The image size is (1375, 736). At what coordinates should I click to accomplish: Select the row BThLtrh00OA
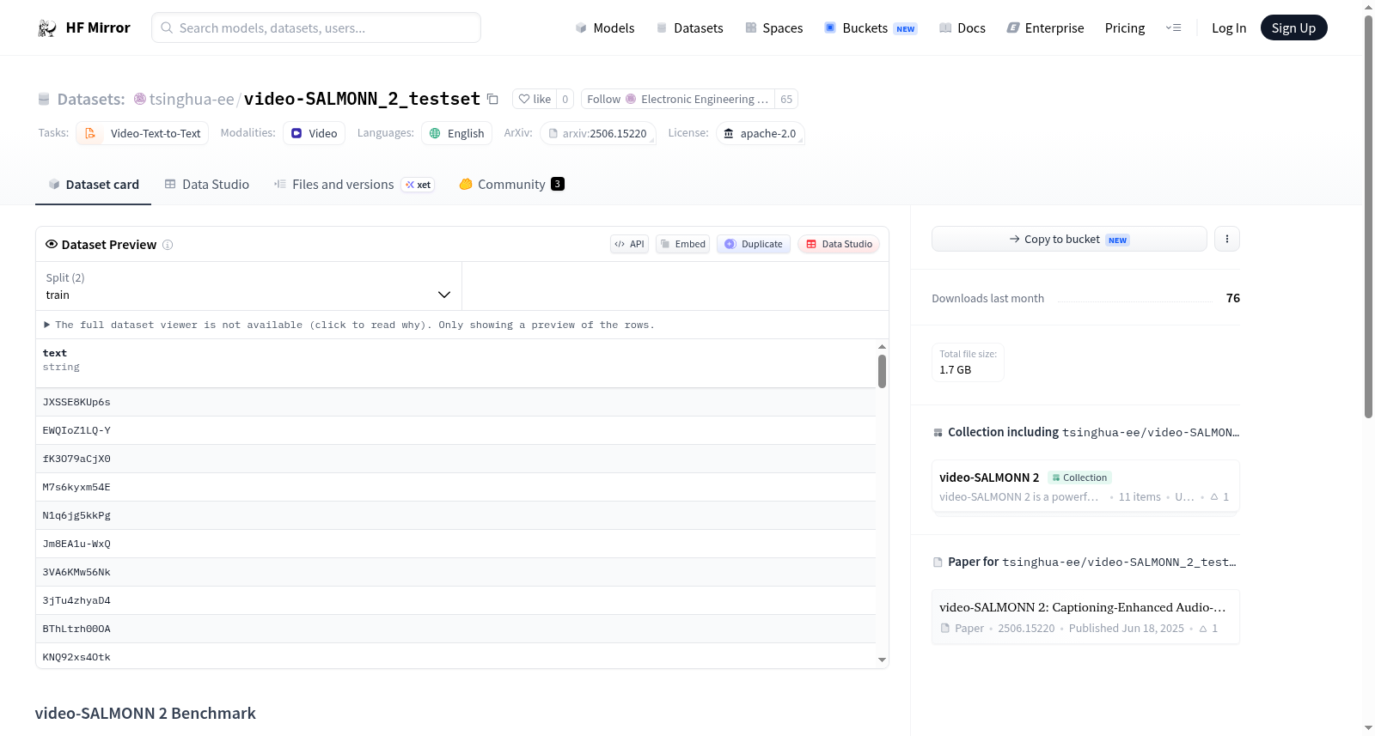click(x=455, y=629)
